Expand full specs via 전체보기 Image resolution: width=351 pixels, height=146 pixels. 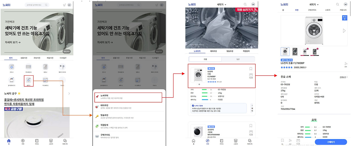(x=343, y=77)
